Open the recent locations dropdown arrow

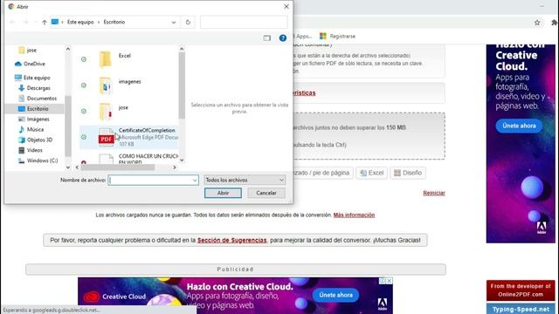pos(35,22)
